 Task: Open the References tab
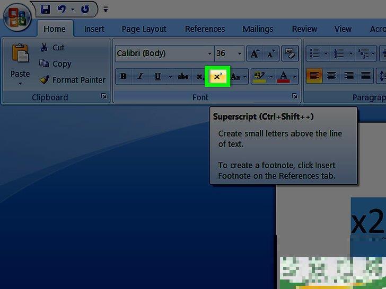(x=205, y=29)
